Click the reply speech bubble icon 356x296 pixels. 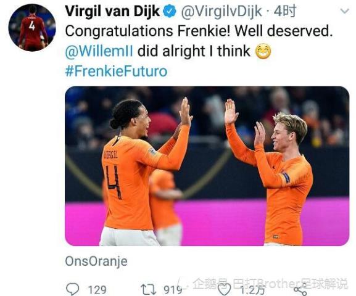[x=72, y=289]
